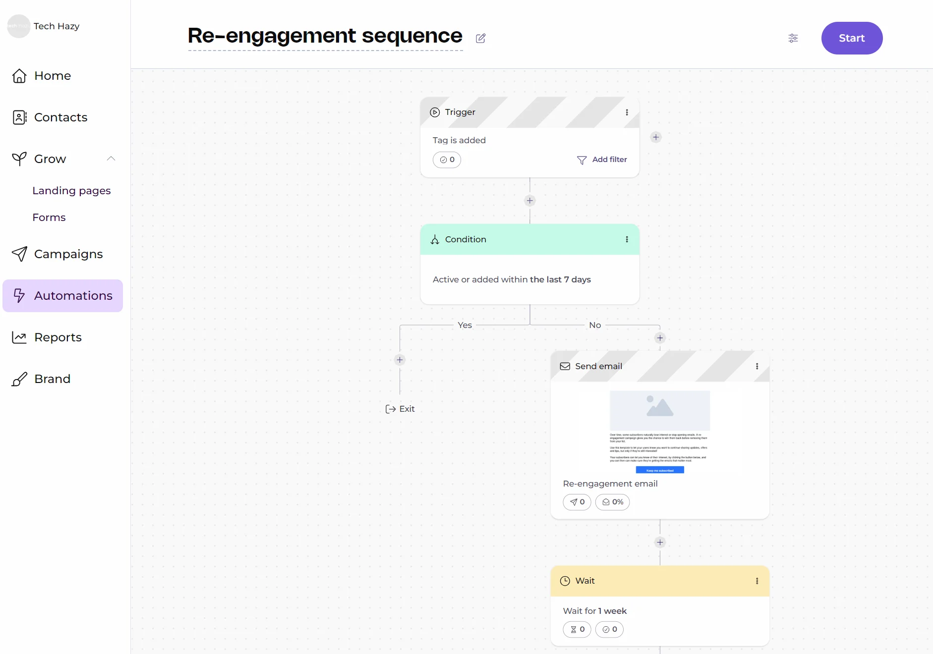Add step between Trigger and Condition

[530, 201]
